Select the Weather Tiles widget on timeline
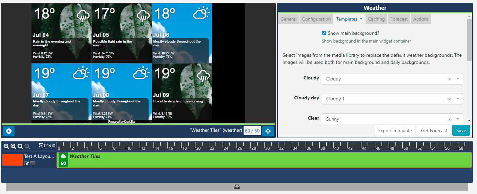This screenshot has width=477, height=194. click(264, 160)
